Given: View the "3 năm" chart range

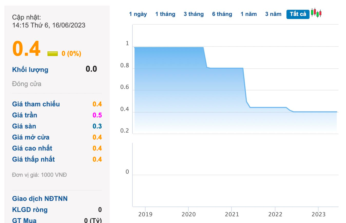Looking at the screenshot, I should tap(273, 14).
